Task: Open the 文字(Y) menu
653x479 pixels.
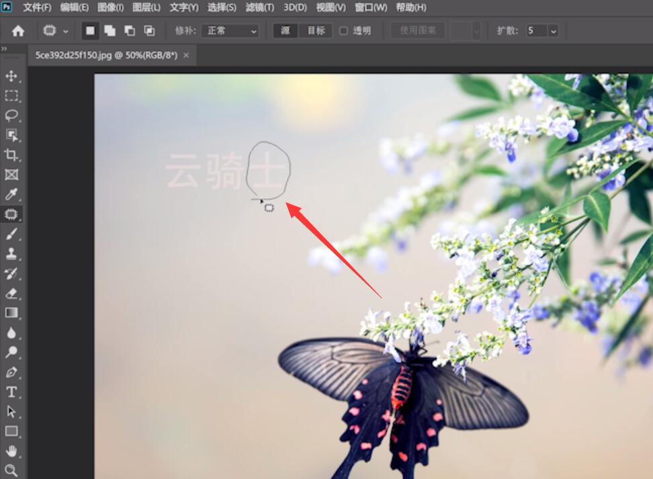Action: click(x=184, y=7)
